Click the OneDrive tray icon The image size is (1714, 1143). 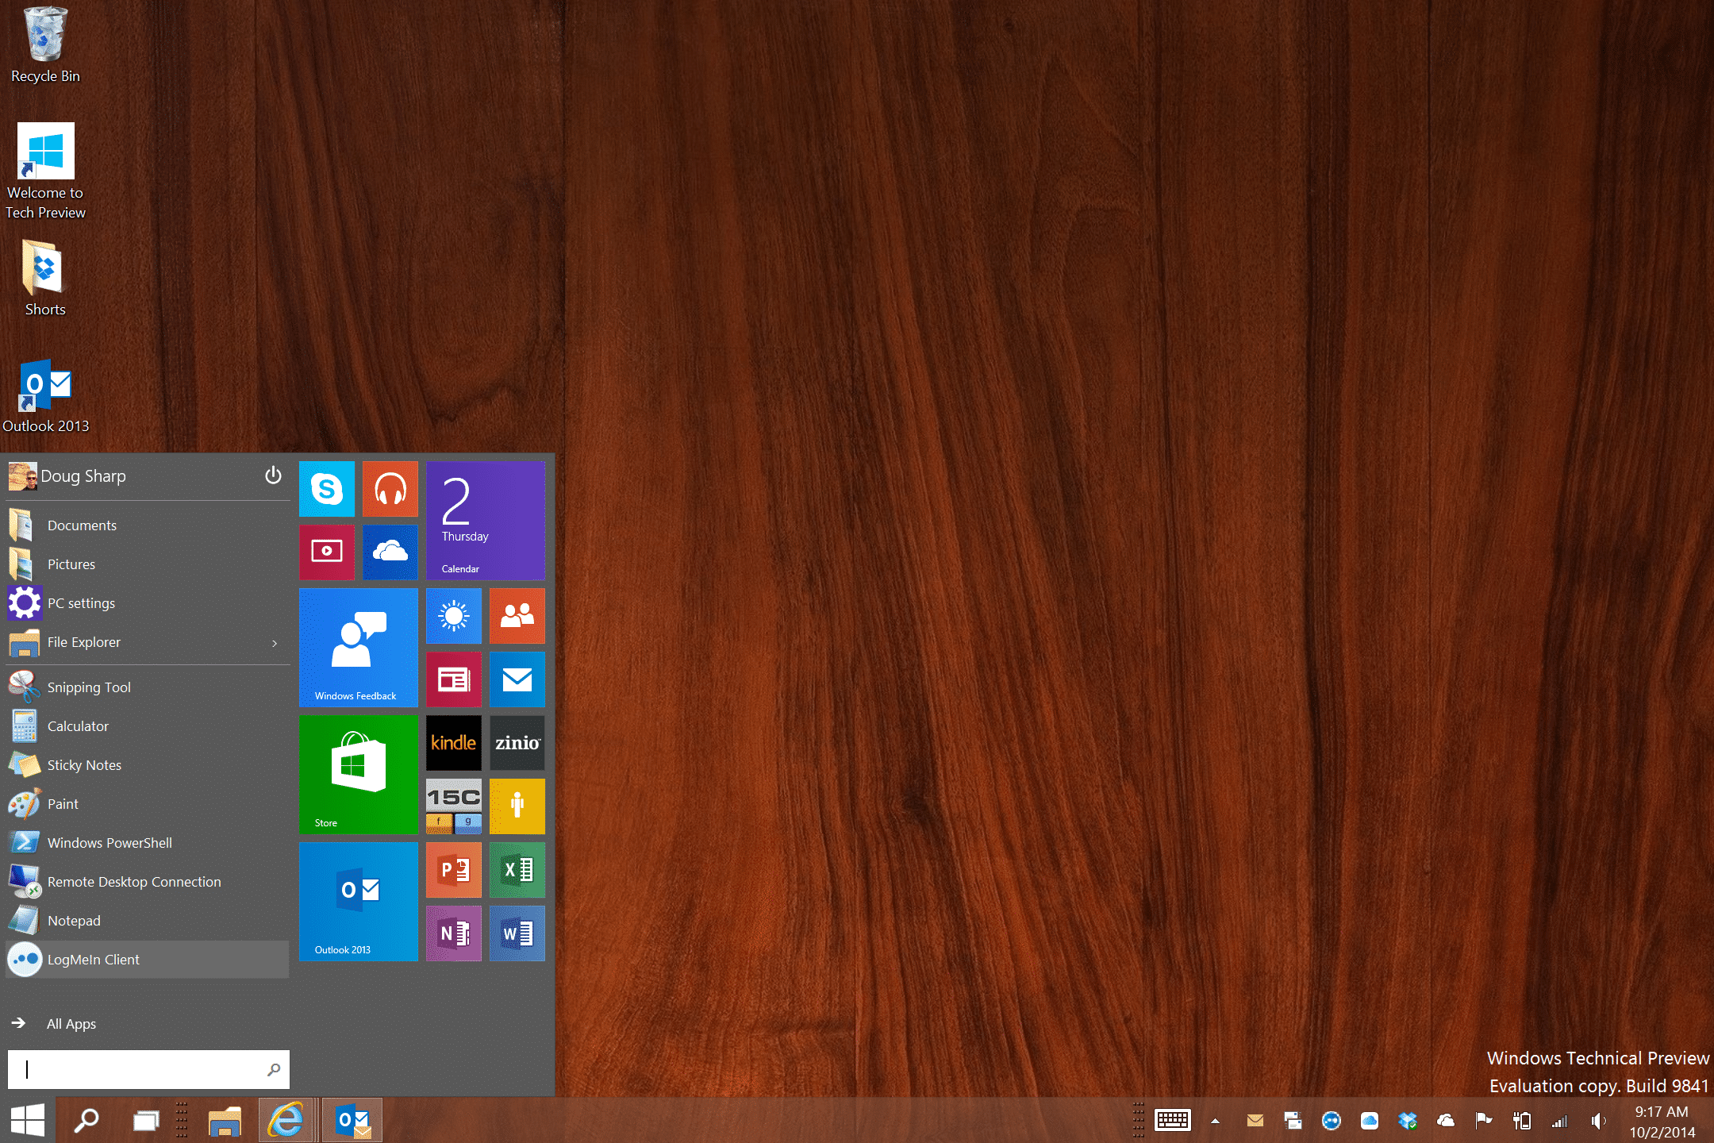click(1446, 1120)
